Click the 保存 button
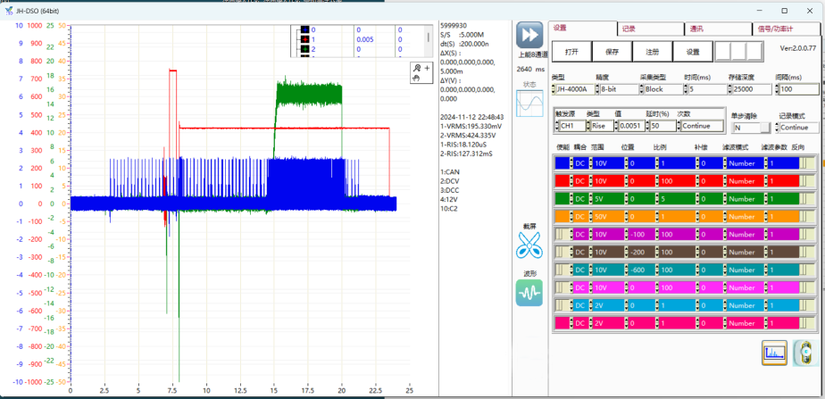The width and height of the screenshot is (825, 399). (612, 52)
